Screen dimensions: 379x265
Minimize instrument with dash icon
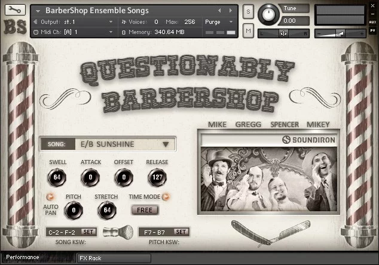point(372,14)
